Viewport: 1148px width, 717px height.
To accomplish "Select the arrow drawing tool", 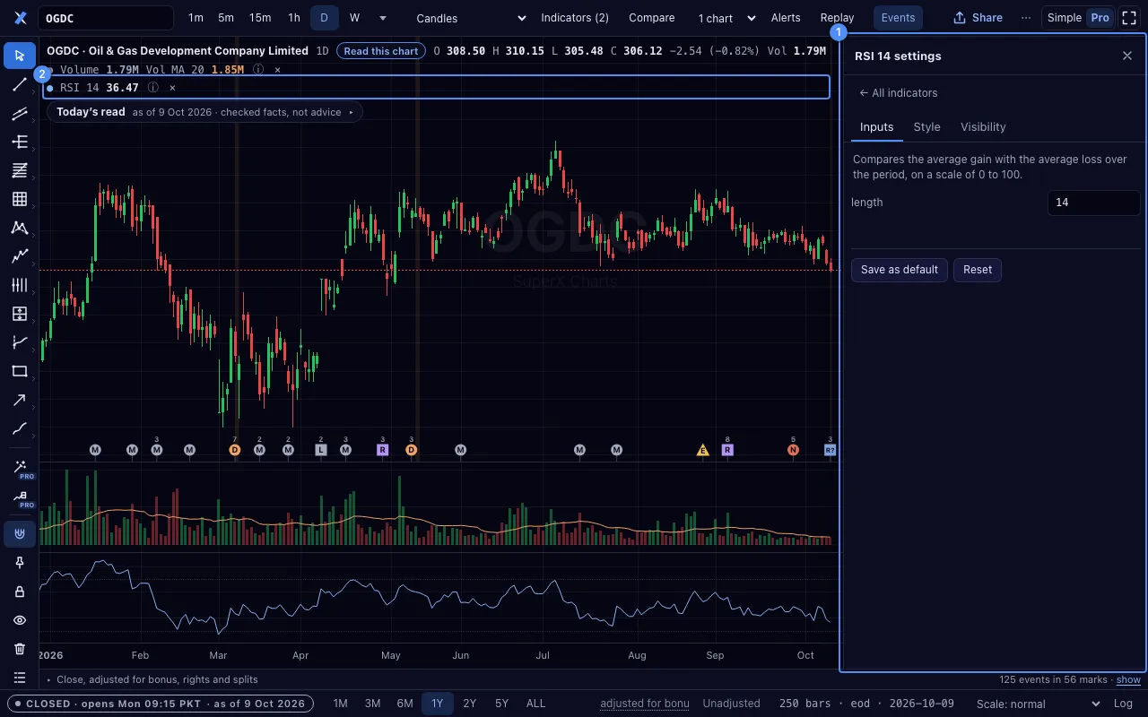I will coord(20,400).
